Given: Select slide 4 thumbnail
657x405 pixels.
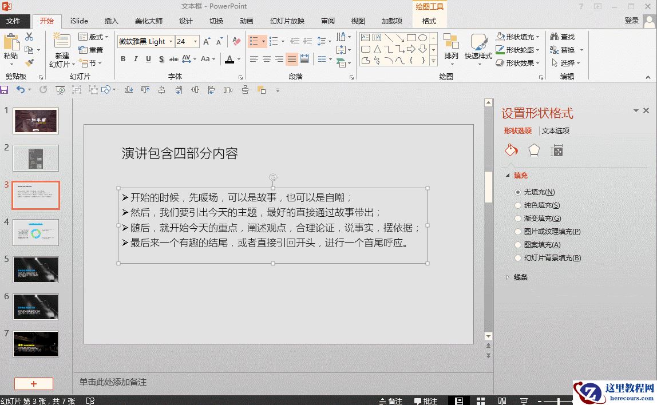Looking at the screenshot, I should (35, 232).
